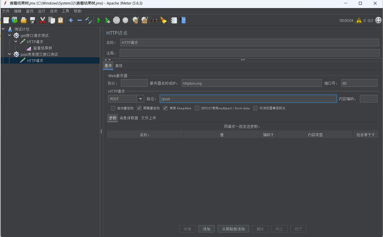This screenshot has width=383, height=237.
Task: Click the 向上 button
Action: point(279,229)
